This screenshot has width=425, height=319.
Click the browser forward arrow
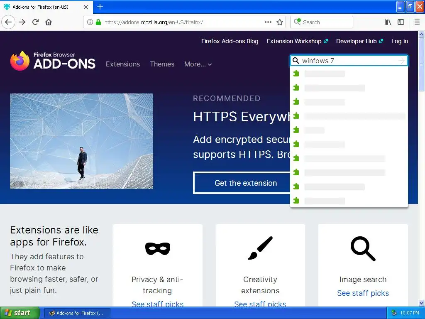tap(22, 22)
